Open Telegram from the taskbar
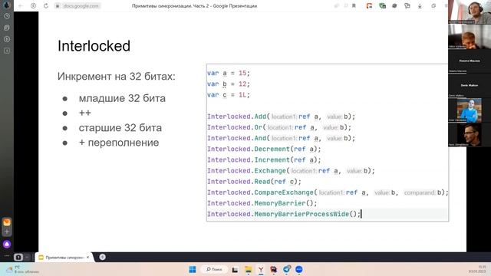 (x=286, y=269)
